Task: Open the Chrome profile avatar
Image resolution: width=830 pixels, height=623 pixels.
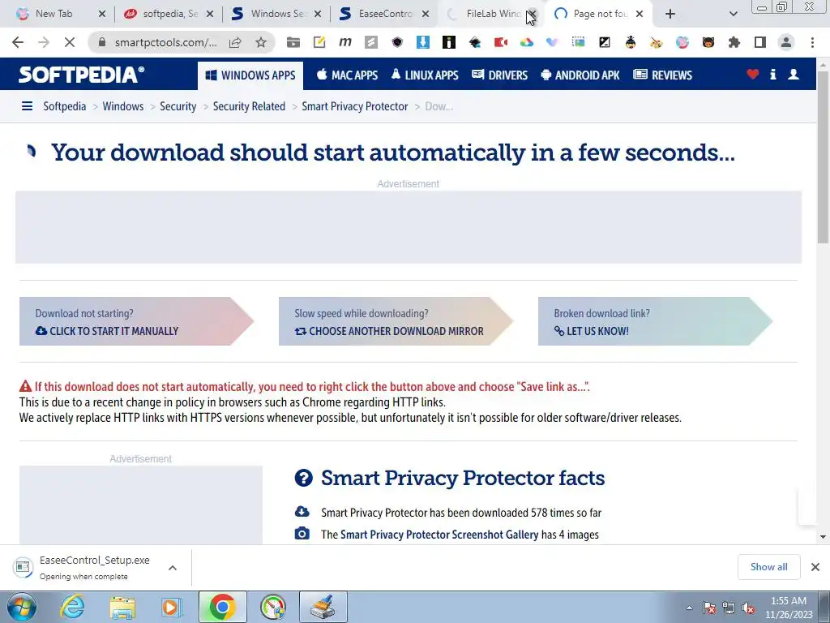Action: click(x=786, y=42)
